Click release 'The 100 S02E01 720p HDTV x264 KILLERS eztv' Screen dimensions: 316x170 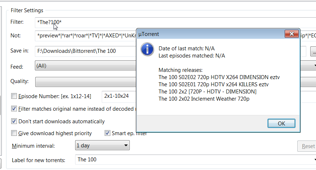(214, 84)
